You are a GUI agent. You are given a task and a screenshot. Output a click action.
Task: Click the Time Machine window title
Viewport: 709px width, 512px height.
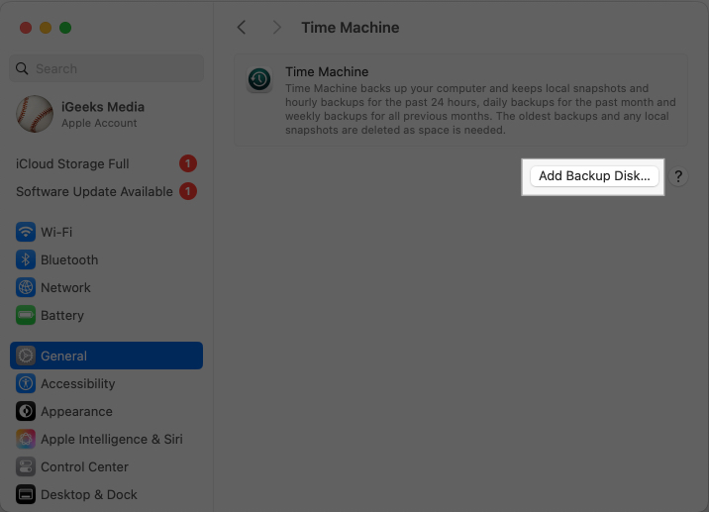[350, 28]
